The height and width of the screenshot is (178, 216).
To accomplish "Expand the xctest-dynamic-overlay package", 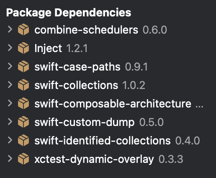I will (10, 159).
